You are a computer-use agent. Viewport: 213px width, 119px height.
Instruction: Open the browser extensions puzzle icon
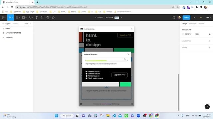197,7
